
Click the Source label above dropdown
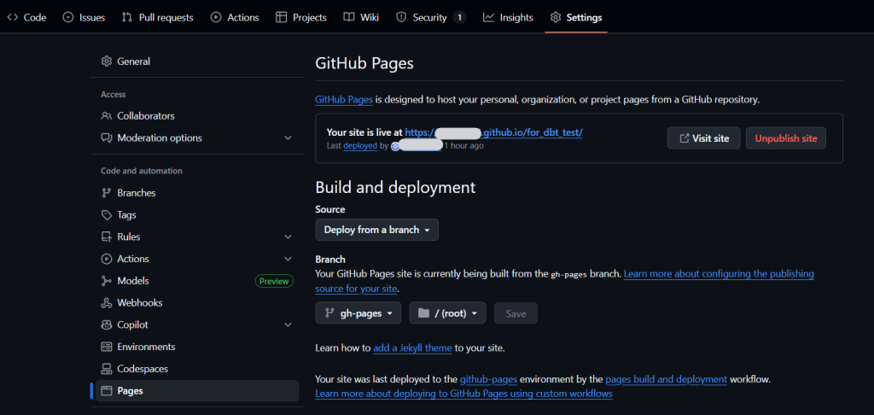(x=330, y=209)
